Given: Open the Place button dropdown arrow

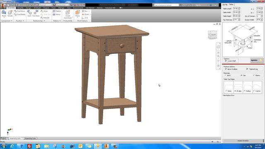Looking at the screenshot, I should tap(4, 17).
